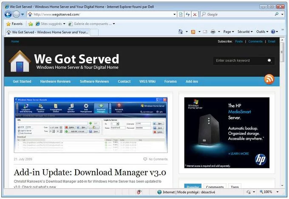Viewport: 289px width, 199px height.
Task: Click the browser Forward arrow button
Action: click(16, 14)
